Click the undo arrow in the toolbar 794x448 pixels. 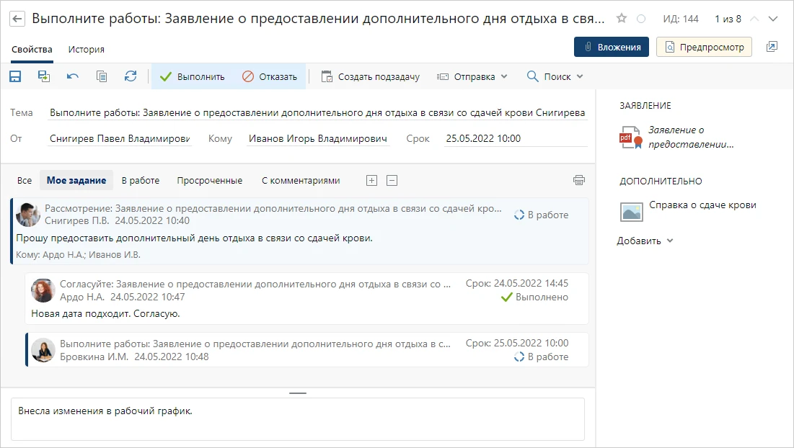[73, 76]
